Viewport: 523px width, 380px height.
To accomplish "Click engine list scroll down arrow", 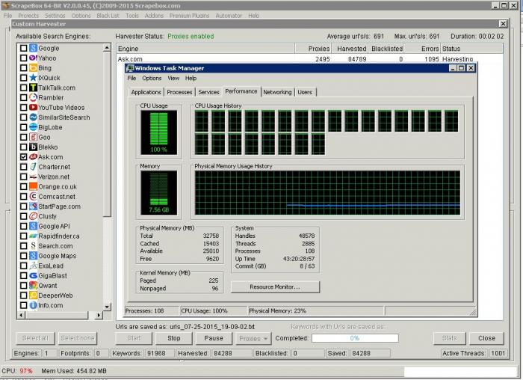I will tap(107, 307).
